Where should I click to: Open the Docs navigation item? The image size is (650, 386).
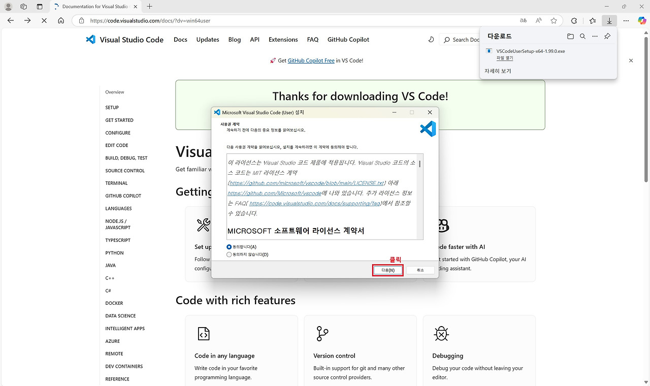click(x=180, y=39)
